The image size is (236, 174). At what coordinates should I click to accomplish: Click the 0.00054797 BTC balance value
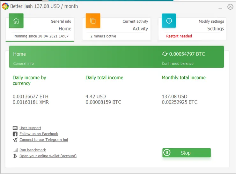[x=187, y=54]
